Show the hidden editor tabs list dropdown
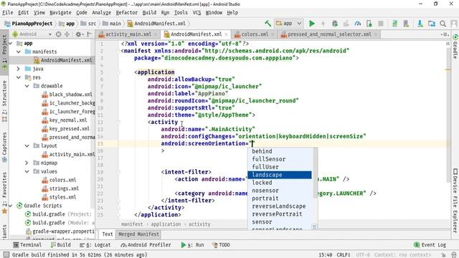The image size is (459, 258). 445,34
